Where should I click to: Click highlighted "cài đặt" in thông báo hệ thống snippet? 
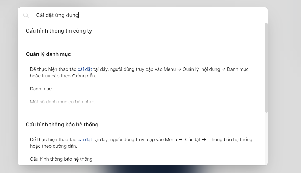coord(85,140)
